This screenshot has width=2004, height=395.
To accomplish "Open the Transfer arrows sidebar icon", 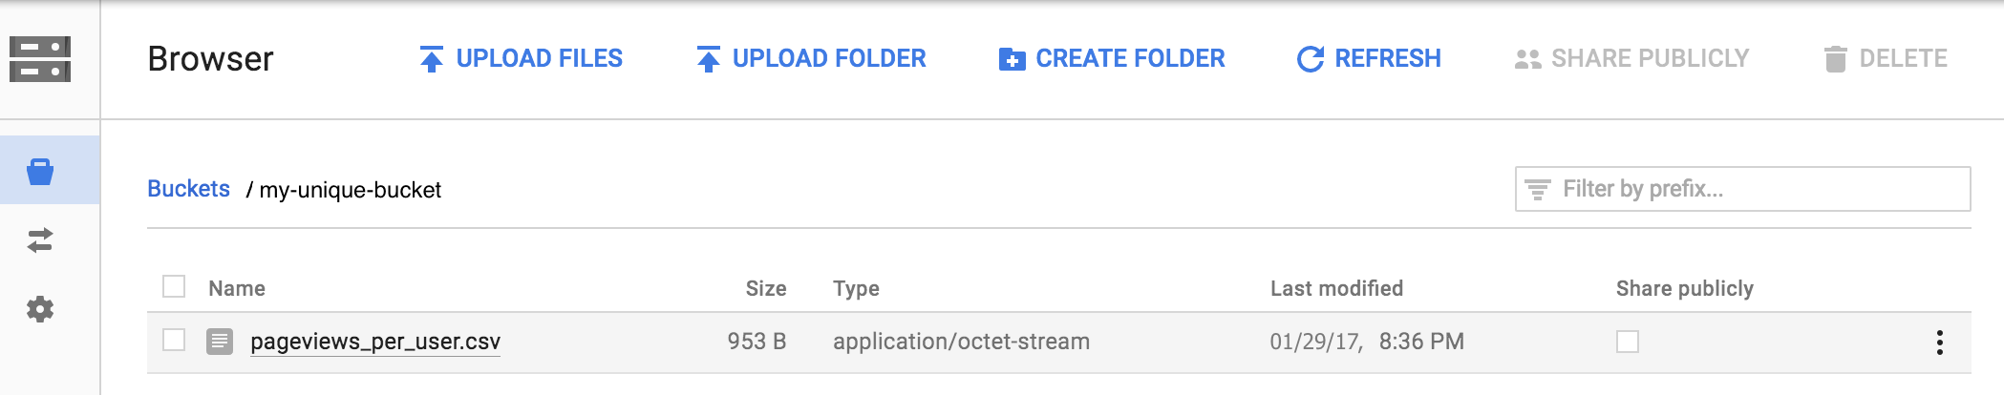I will [x=40, y=240].
